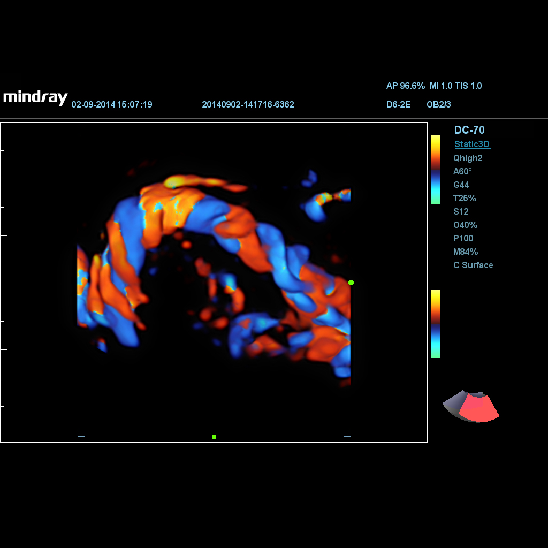
Task: Toggle the green marker below the image
Action: tap(214, 437)
